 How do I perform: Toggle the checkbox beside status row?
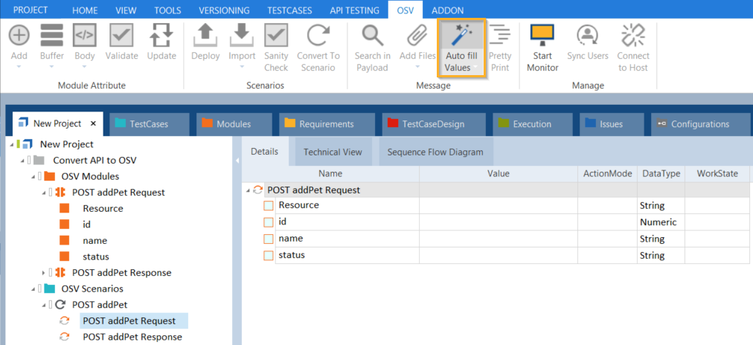click(x=269, y=256)
